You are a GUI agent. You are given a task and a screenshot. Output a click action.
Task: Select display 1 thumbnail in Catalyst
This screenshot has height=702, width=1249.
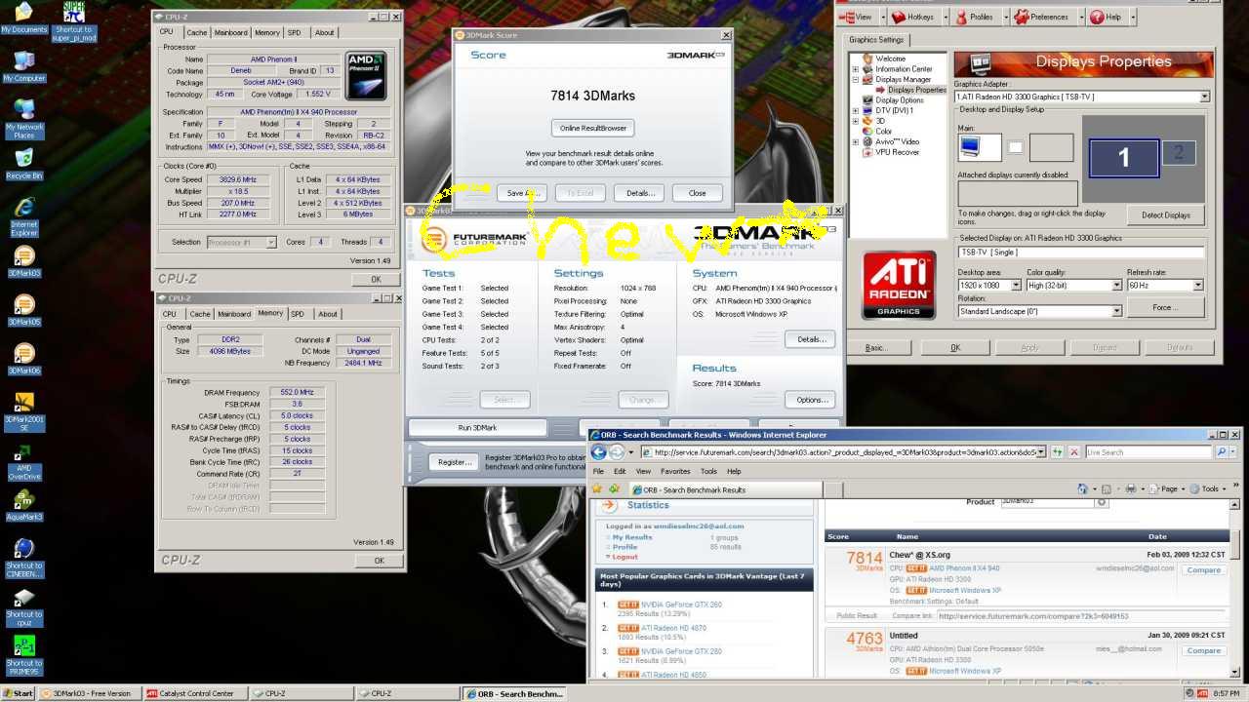[1123, 158]
